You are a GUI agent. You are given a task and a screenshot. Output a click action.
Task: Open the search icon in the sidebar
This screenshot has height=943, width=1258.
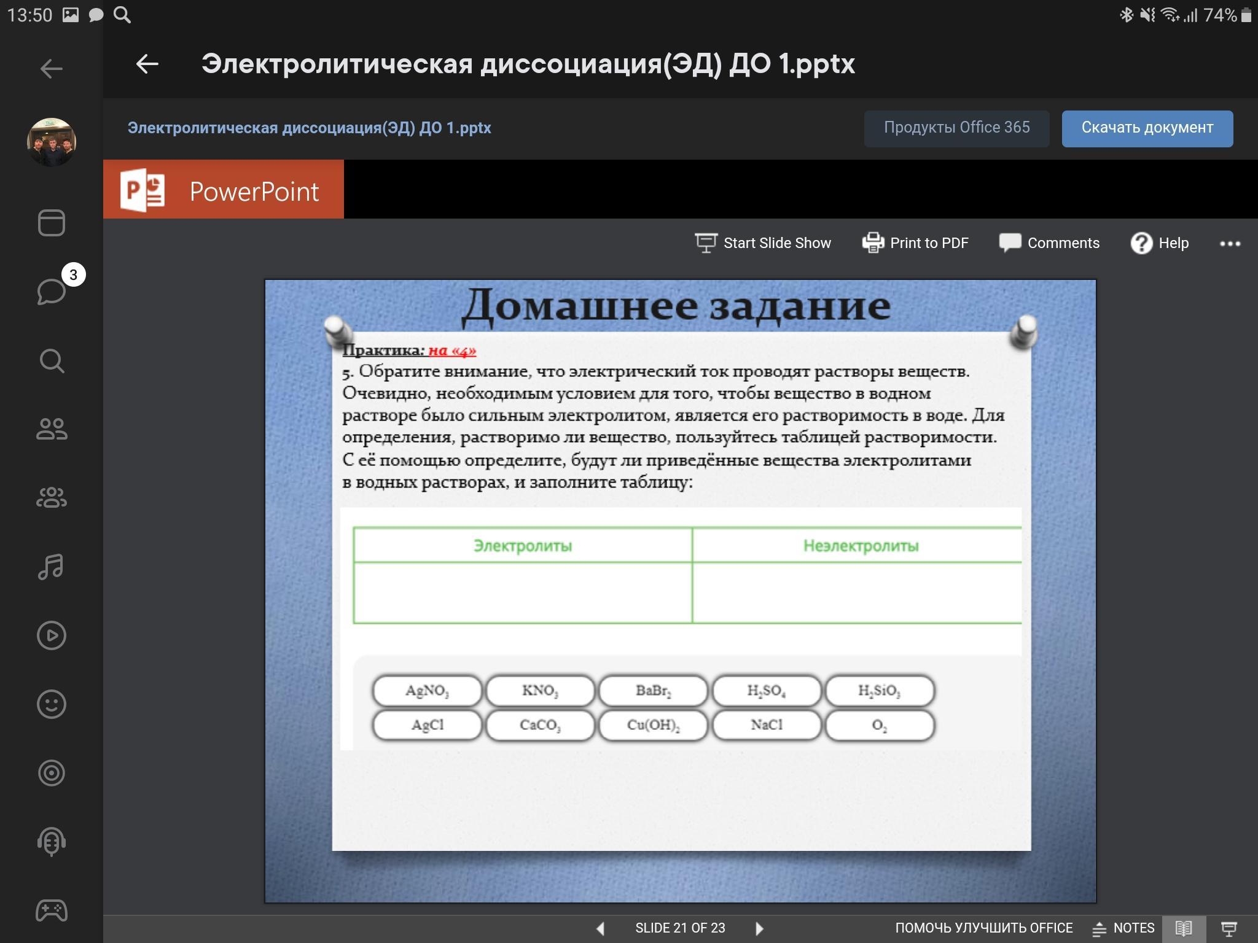[x=52, y=361]
